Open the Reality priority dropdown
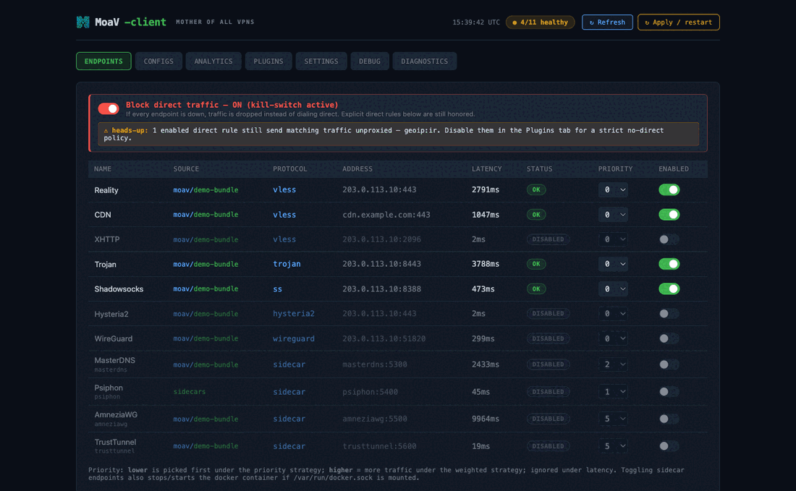Viewport: 796px width, 491px height. [x=613, y=189]
